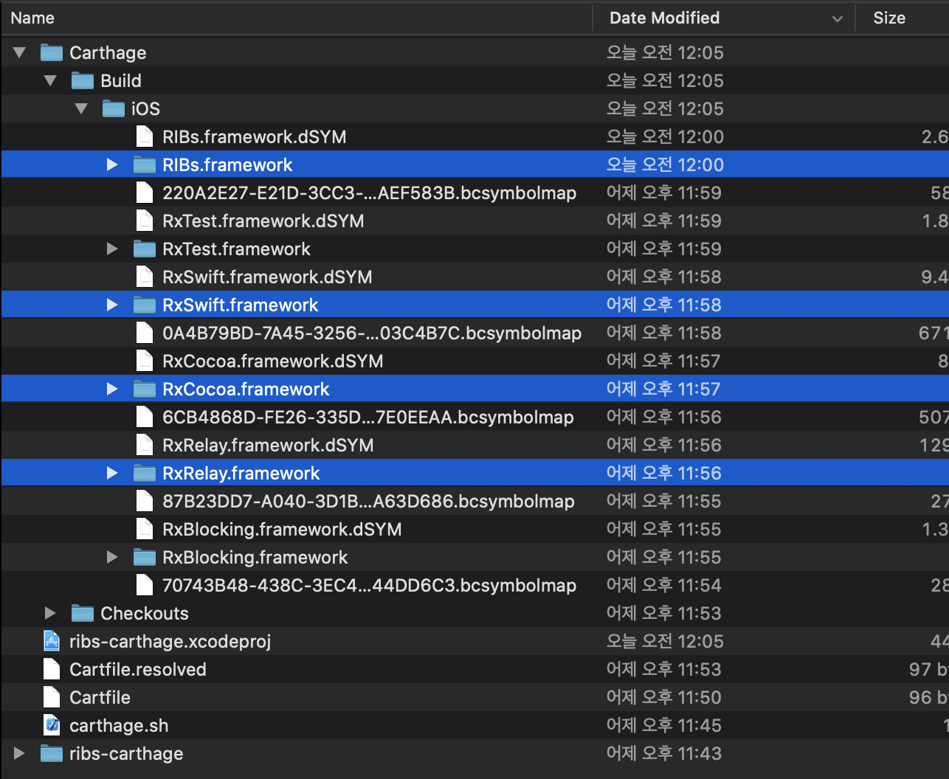The height and width of the screenshot is (779, 949).
Task: Click the Cartfile.resolved file icon
Action: click(52, 669)
